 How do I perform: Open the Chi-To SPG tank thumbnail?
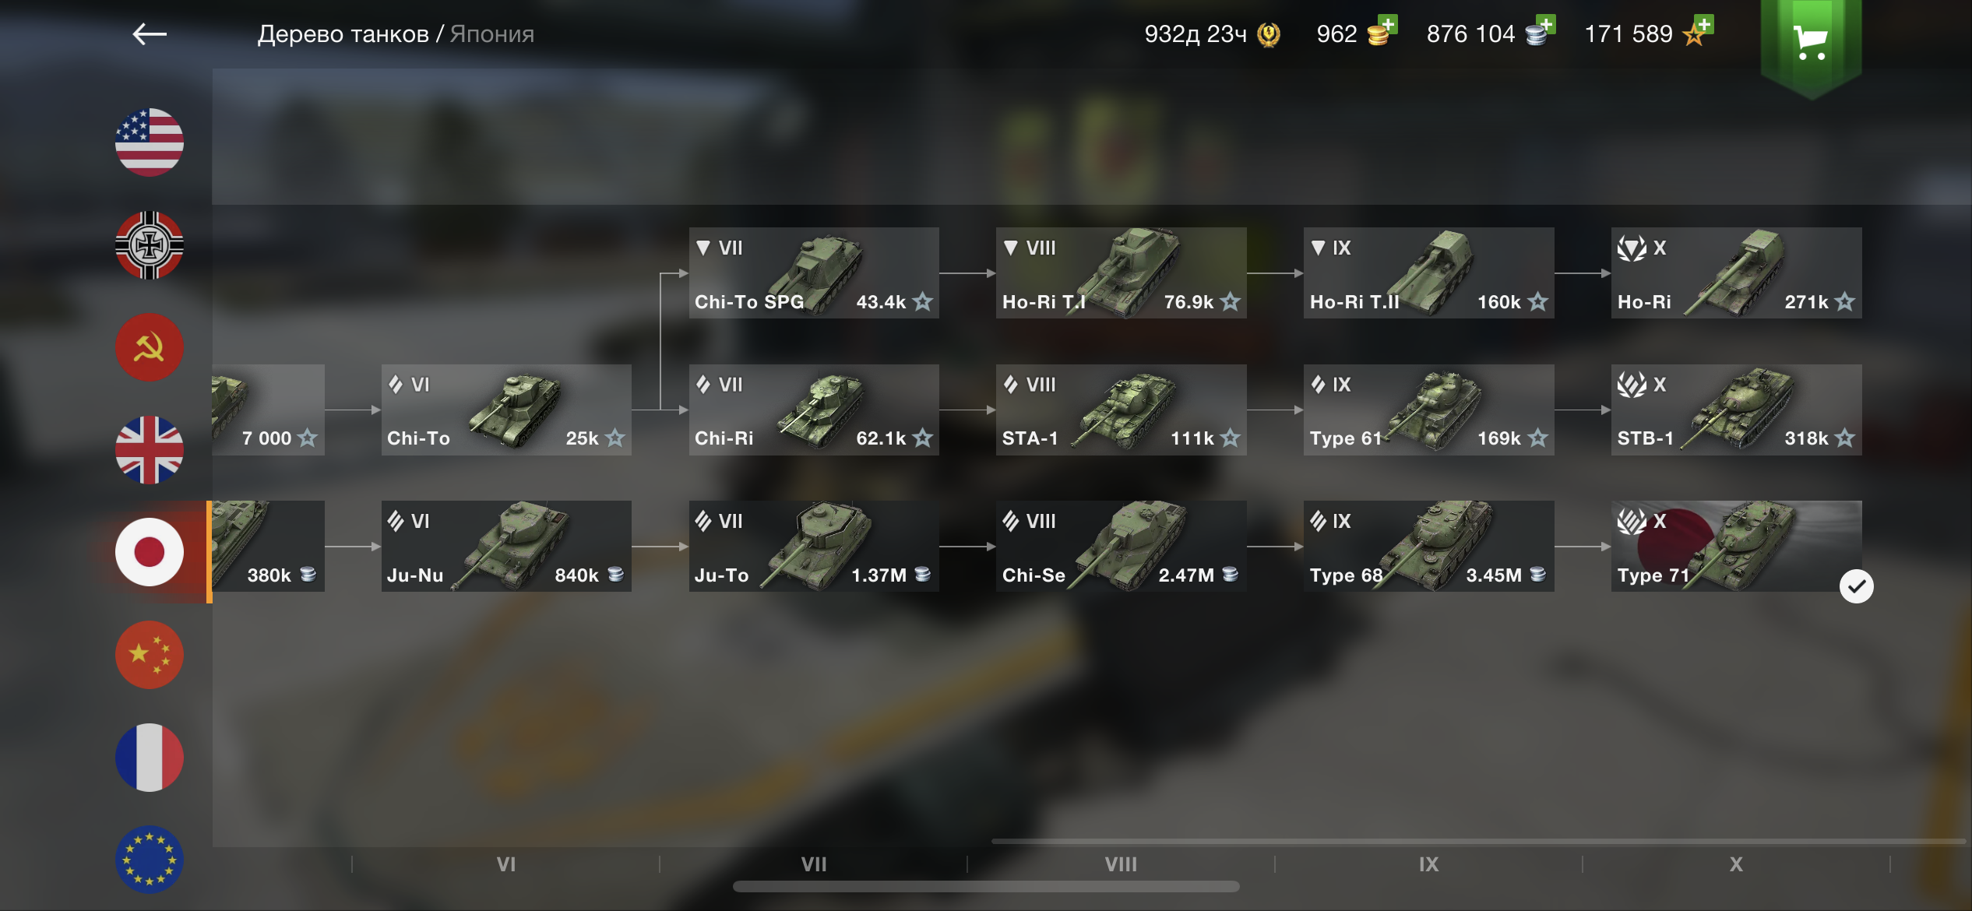814,273
